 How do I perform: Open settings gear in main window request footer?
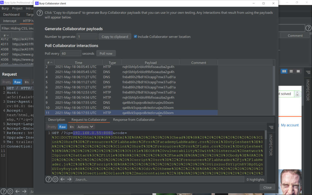pos(10,191)
